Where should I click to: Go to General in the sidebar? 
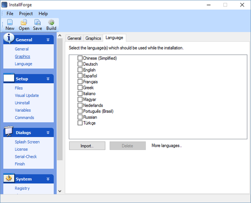point(22,49)
